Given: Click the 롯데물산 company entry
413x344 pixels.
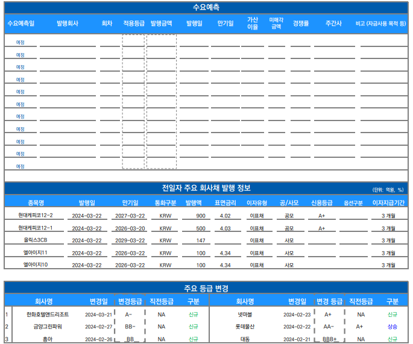Looking at the screenshot, I should [x=245, y=327].
